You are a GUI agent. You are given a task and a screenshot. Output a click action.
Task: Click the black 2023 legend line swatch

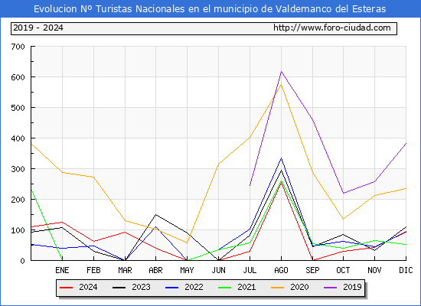click(x=119, y=288)
